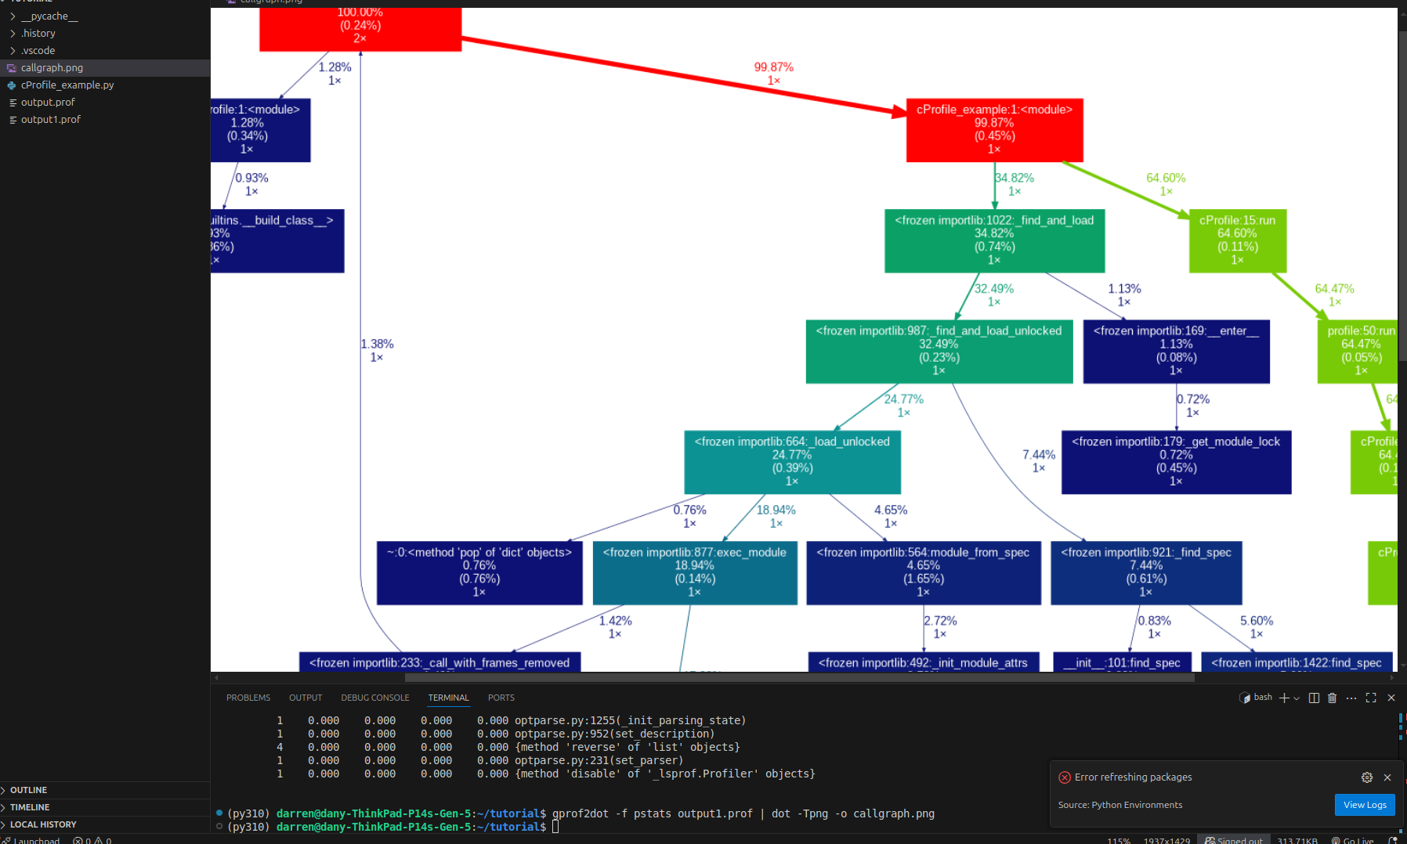Split the terminal pane

[x=1314, y=698]
